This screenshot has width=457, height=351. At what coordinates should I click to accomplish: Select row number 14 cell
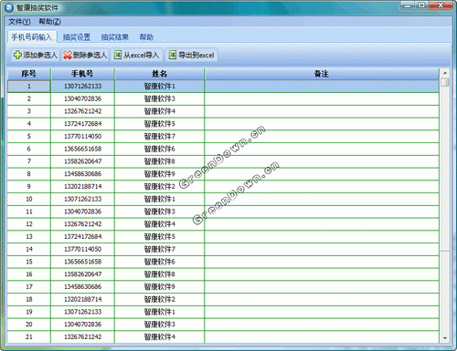[x=29, y=249]
